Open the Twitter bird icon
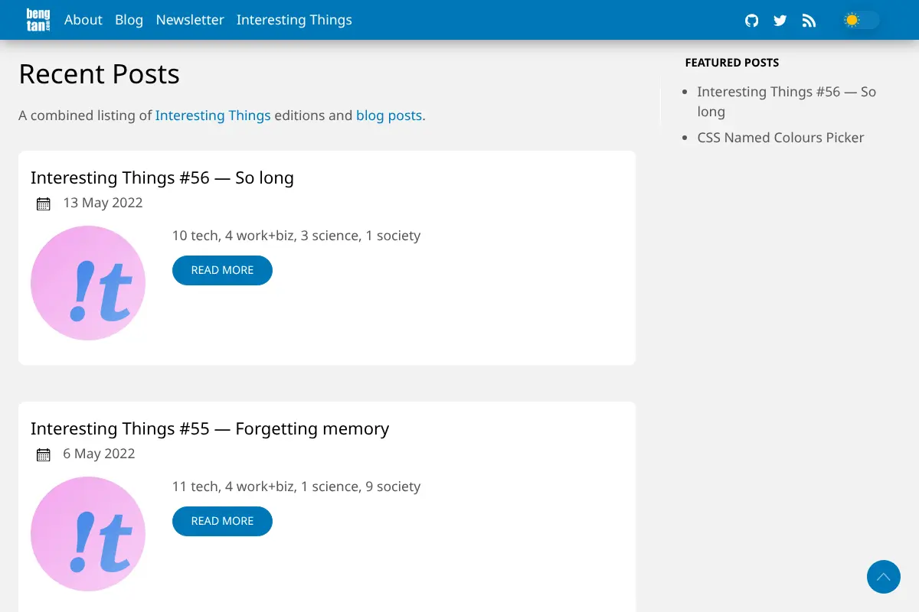The height and width of the screenshot is (612, 919). tap(780, 21)
